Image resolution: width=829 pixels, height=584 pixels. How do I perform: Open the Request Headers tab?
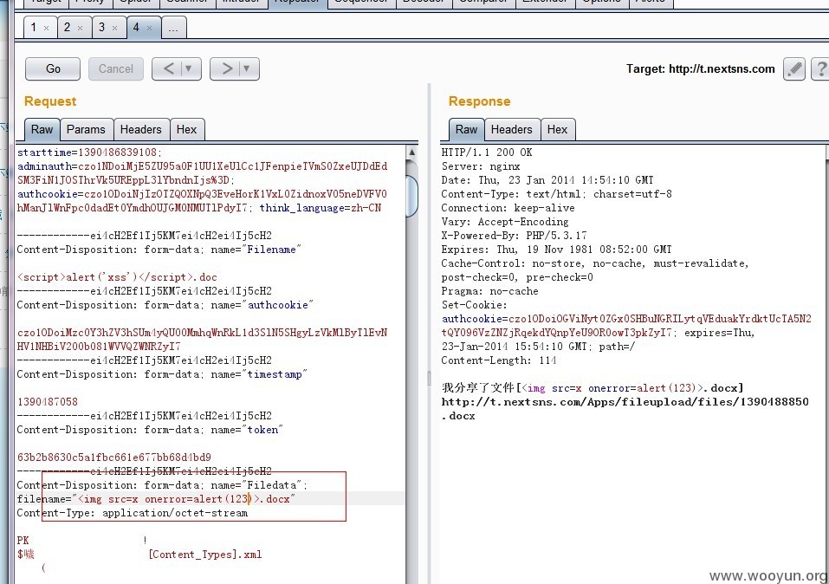tap(140, 130)
